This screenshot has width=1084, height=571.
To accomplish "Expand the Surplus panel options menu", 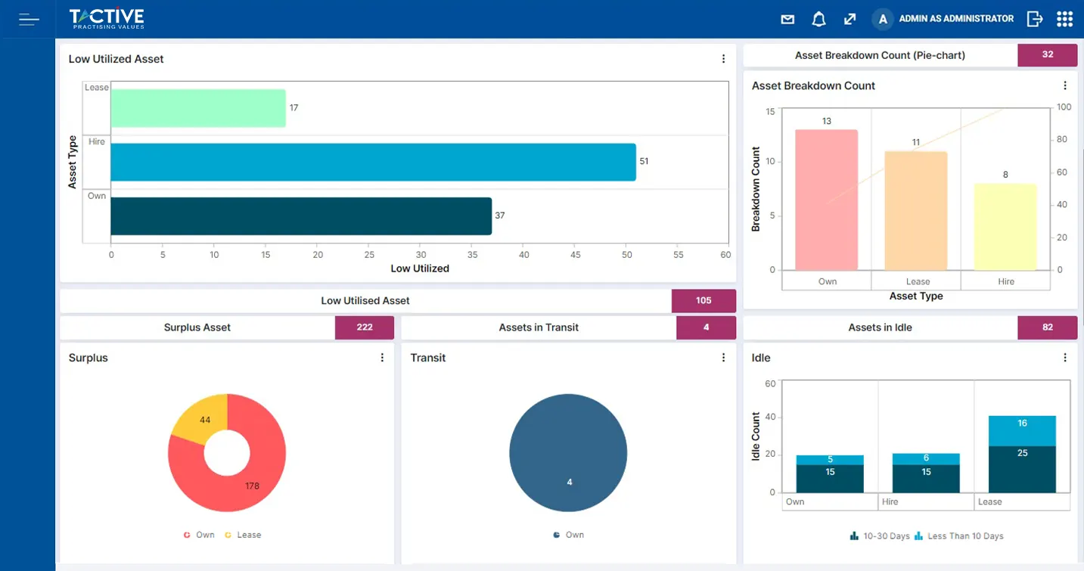I will (382, 358).
